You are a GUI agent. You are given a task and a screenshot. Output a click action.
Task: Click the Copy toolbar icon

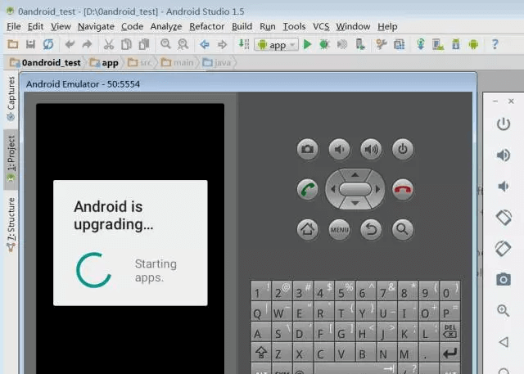(126, 44)
